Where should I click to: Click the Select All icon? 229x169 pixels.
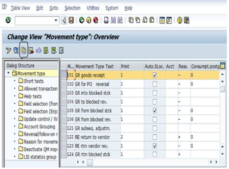coord(46,51)
